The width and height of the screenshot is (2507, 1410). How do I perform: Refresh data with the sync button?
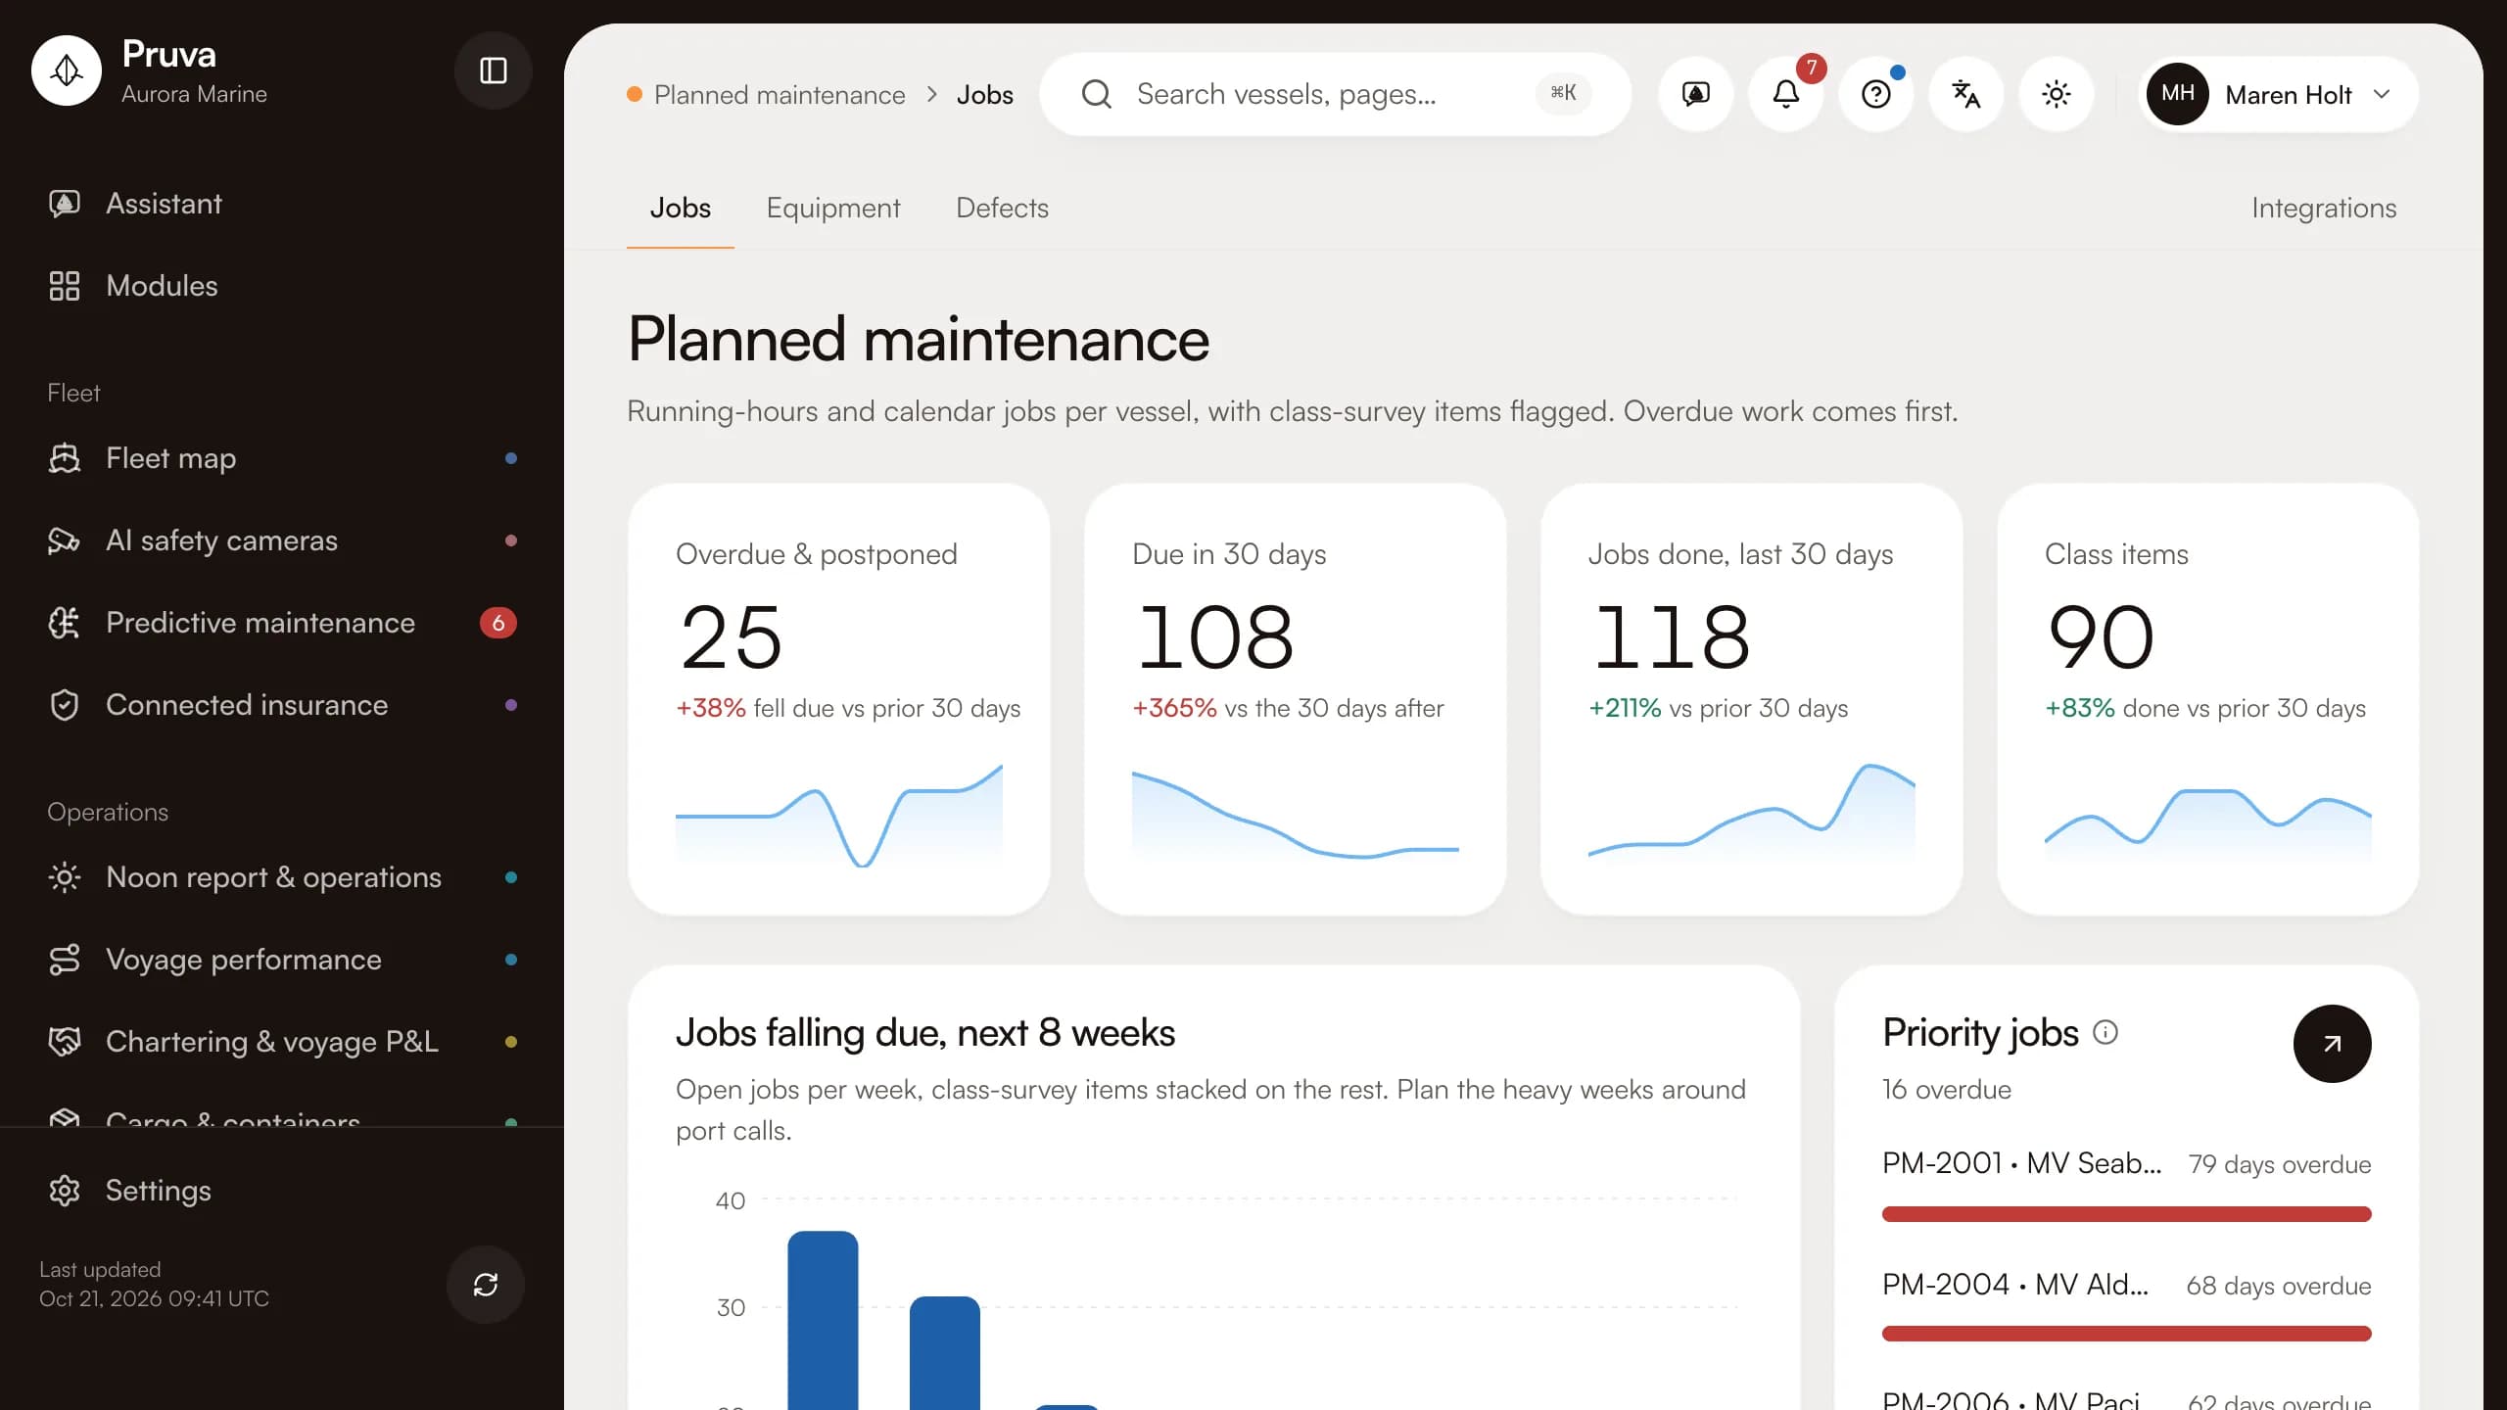click(486, 1285)
